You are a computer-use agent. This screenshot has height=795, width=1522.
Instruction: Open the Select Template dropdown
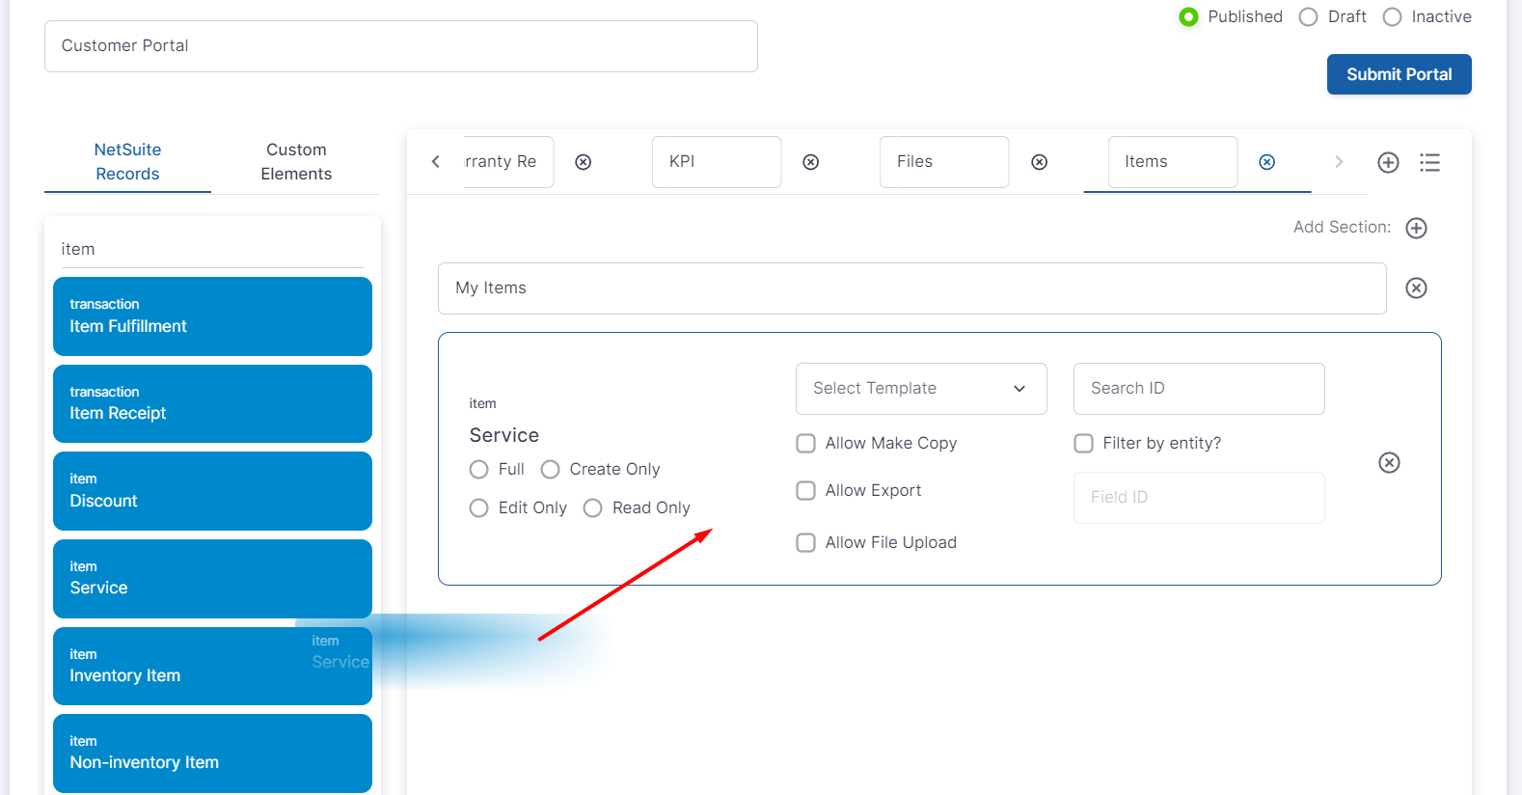pos(920,389)
